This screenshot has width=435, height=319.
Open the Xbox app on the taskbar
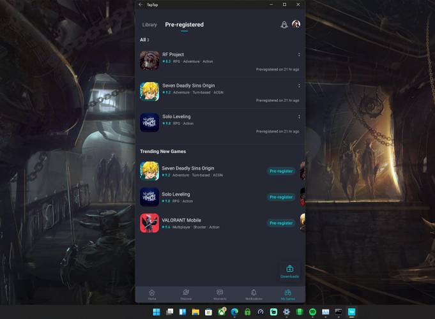[222, 312]
